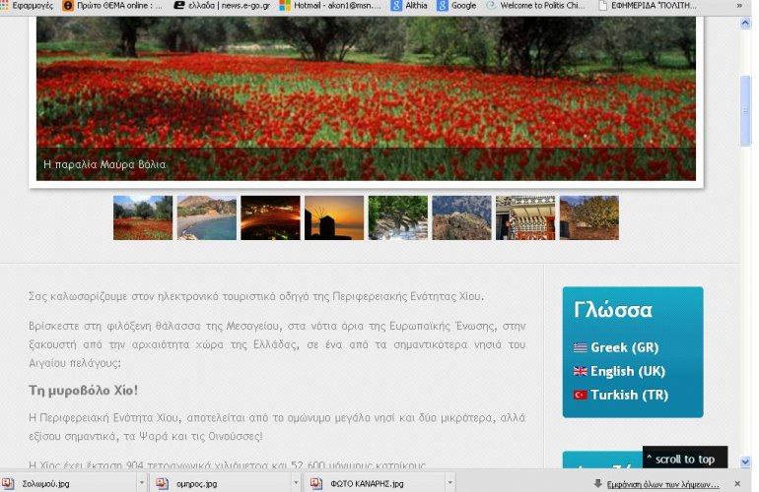The image size is (759, 492).
Task: Show all downloads link
Action: point(662,484)
